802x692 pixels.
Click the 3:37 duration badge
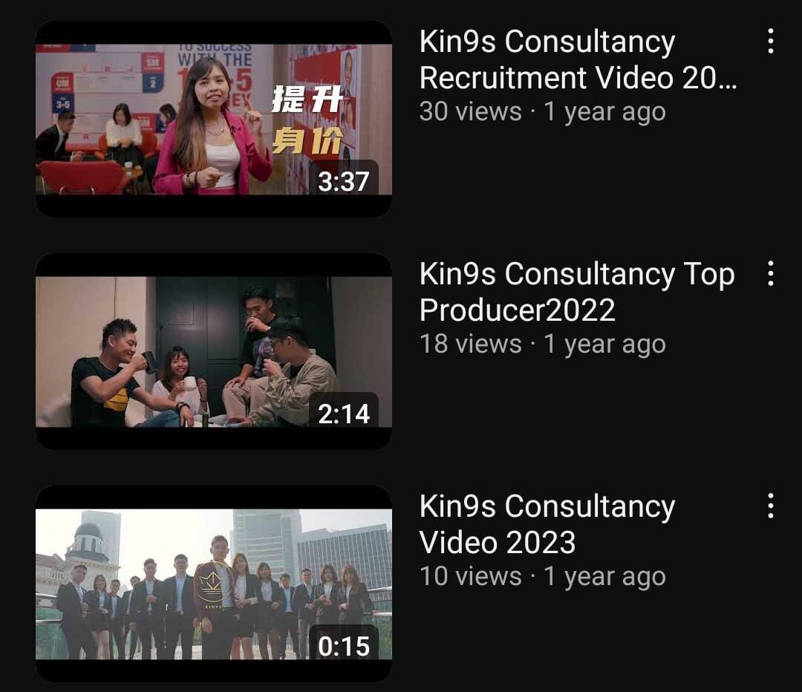344,181
